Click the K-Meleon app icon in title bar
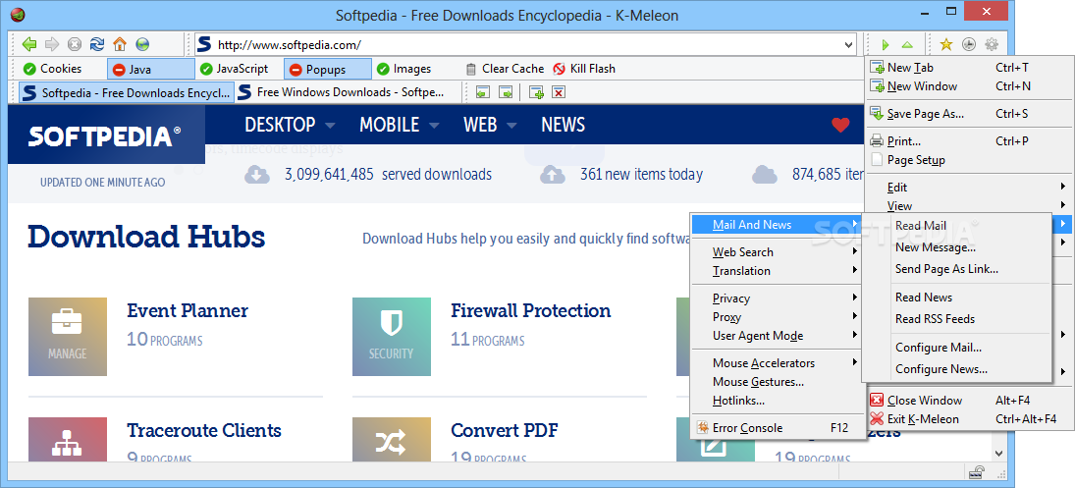1075x488 pixels. pos(19,14)
